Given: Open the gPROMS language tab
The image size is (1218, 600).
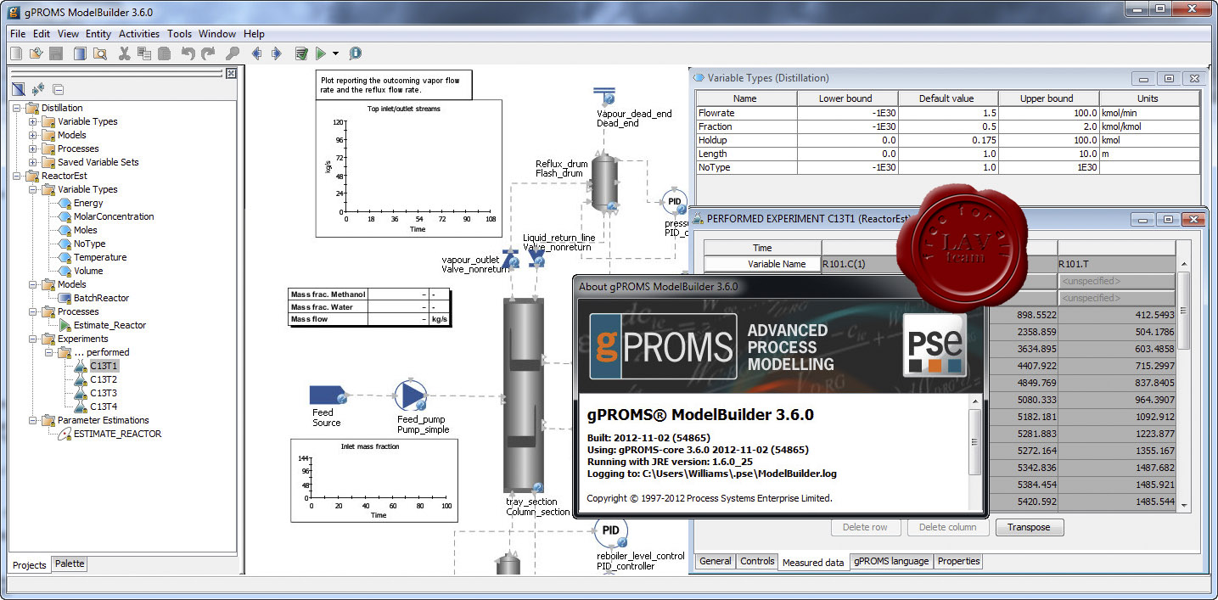Looking at the screenshot, I should pyautogui.click(x=891, y=561).
